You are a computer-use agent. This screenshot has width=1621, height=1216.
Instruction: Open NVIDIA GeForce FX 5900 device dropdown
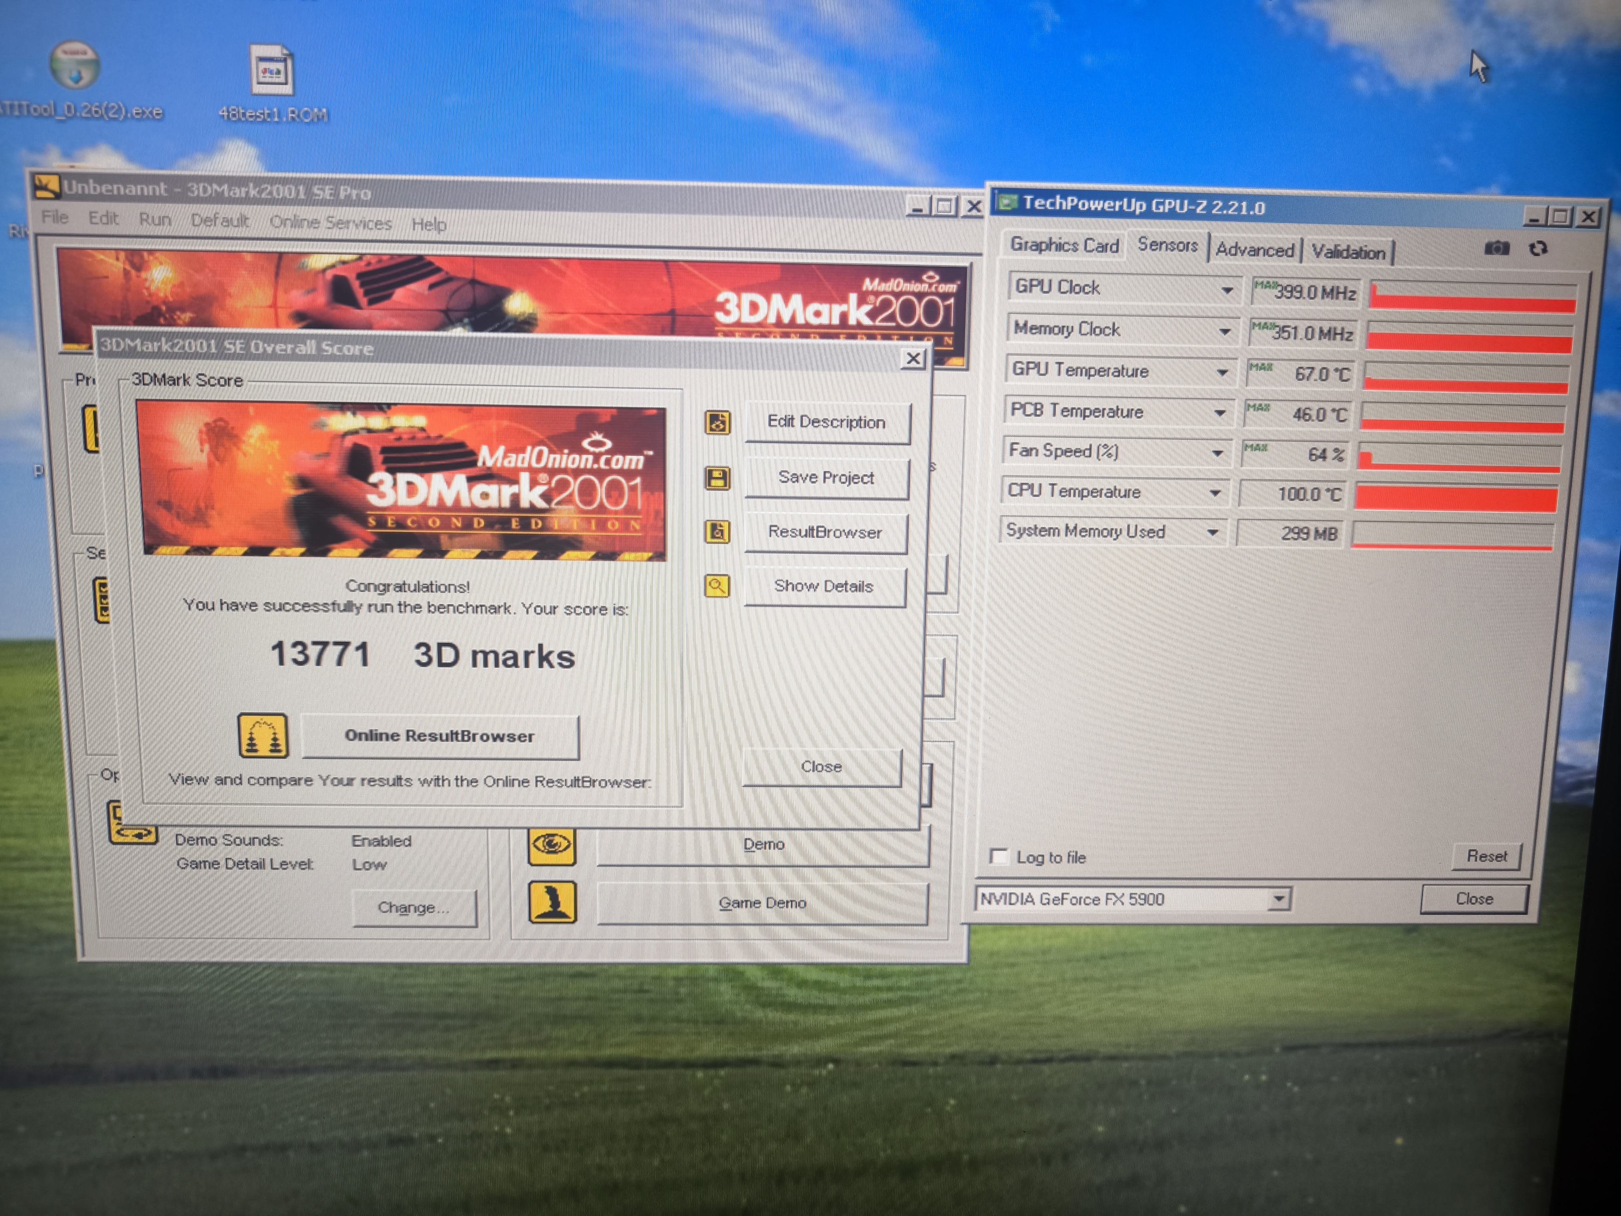coord(1278,899)
